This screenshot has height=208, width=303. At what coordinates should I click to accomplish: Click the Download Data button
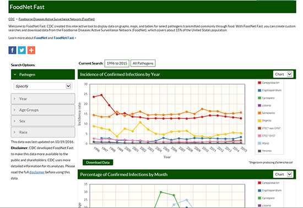click(98, 162)
